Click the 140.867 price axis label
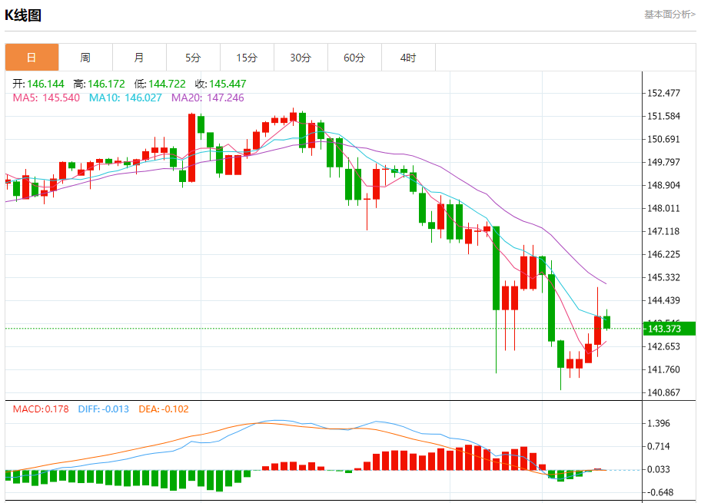 point(664,392)
